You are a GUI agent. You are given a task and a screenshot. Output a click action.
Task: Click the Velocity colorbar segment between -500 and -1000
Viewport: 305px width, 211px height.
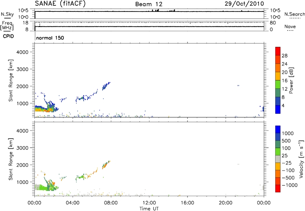coord(278,181)
